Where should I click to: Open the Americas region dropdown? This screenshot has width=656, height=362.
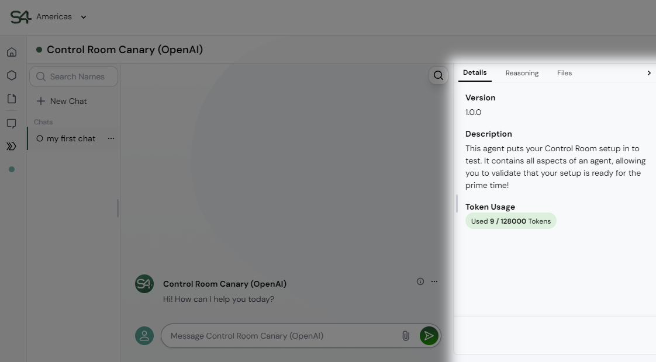[x=61, y=17]
